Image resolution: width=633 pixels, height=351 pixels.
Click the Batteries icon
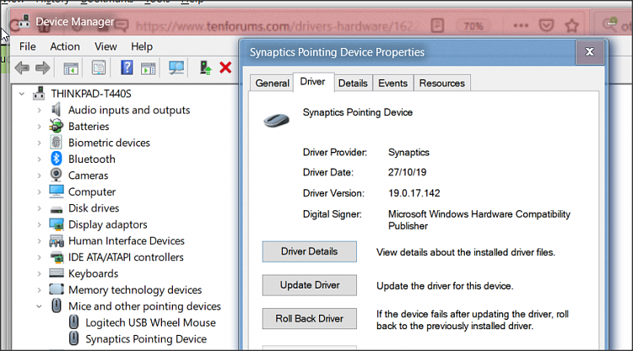coord(56,126)
